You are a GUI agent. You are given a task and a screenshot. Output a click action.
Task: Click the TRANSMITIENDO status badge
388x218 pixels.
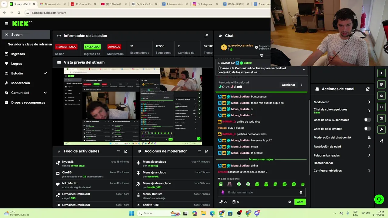tap(66, 47)
